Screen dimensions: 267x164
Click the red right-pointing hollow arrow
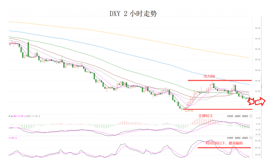coord(260,102)
